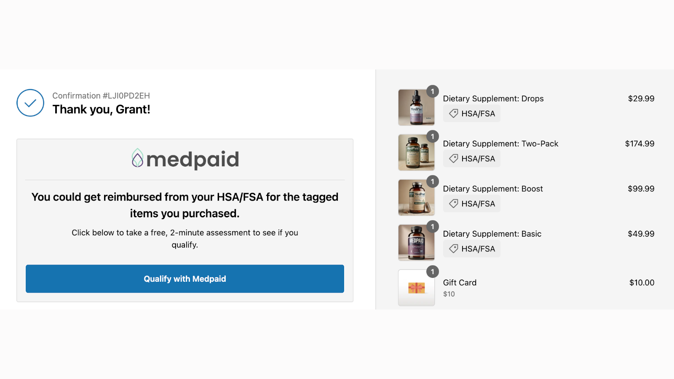This screenshot has height=379, width=674.
Task: Click the HSA/FSA tag icon under Two-Pack
Action: pyautogui.click(x=454, y=159)
